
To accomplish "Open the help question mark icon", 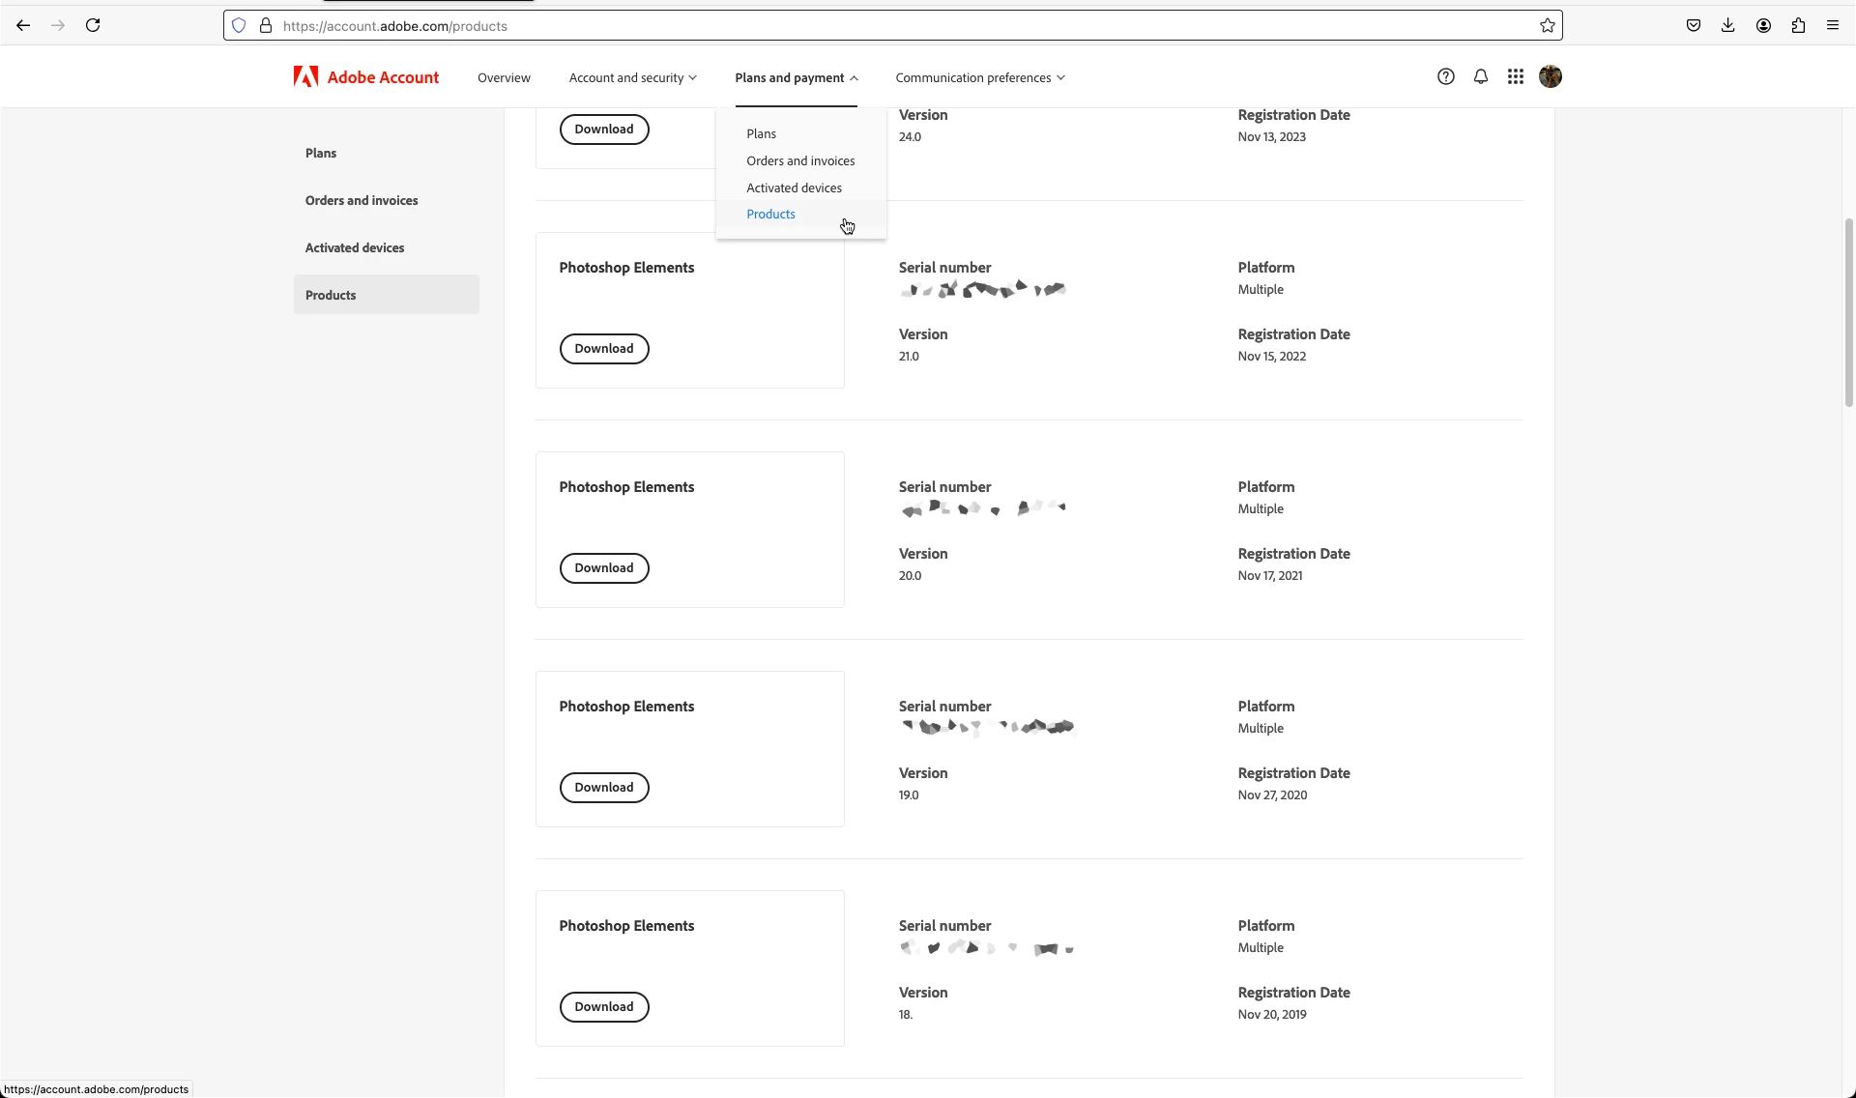I will tap(1445, 77).
